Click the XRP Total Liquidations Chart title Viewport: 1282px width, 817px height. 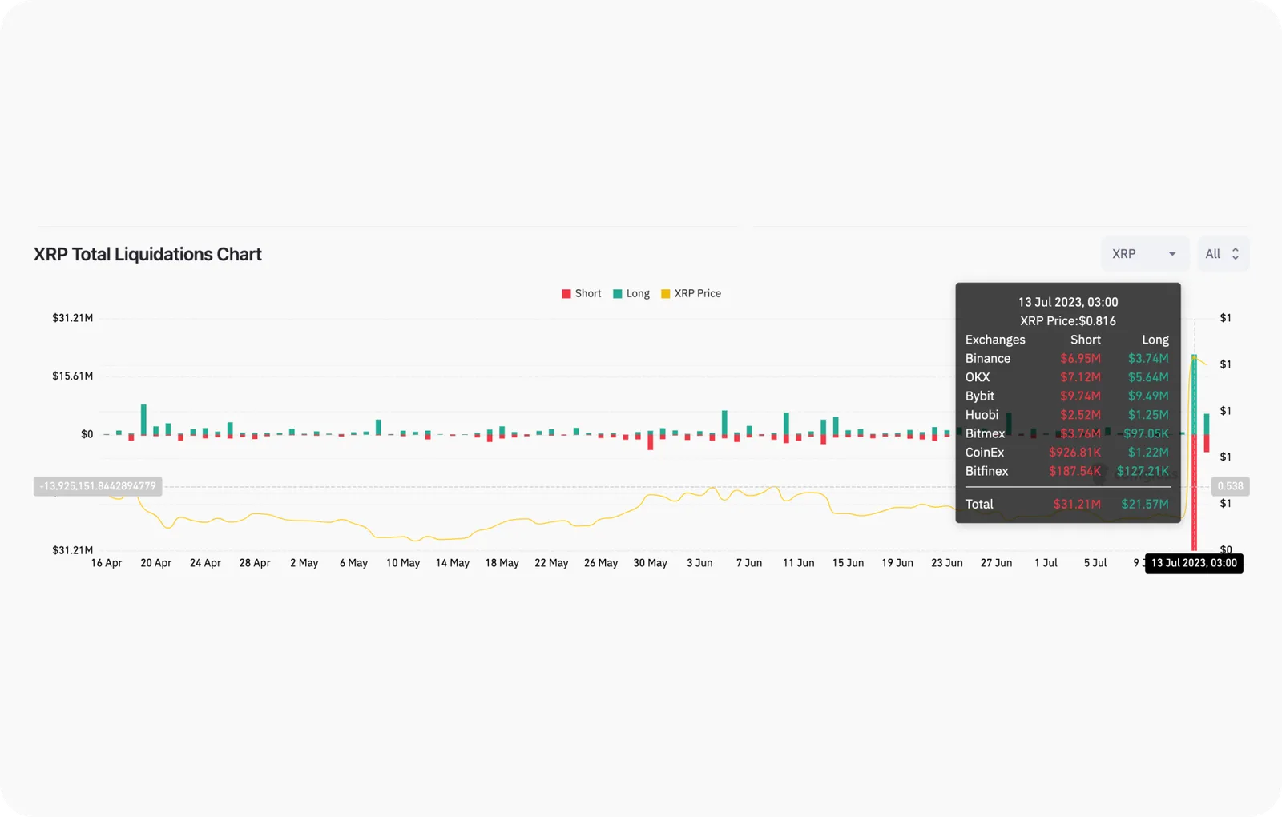coord(147,254)
